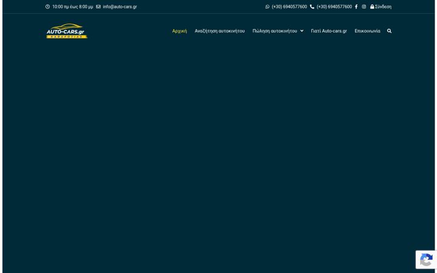This screenshot has height=273, width=437.
Task: Click the 10:00 πμ έως 8:00 μμ text
Action: 73,7
